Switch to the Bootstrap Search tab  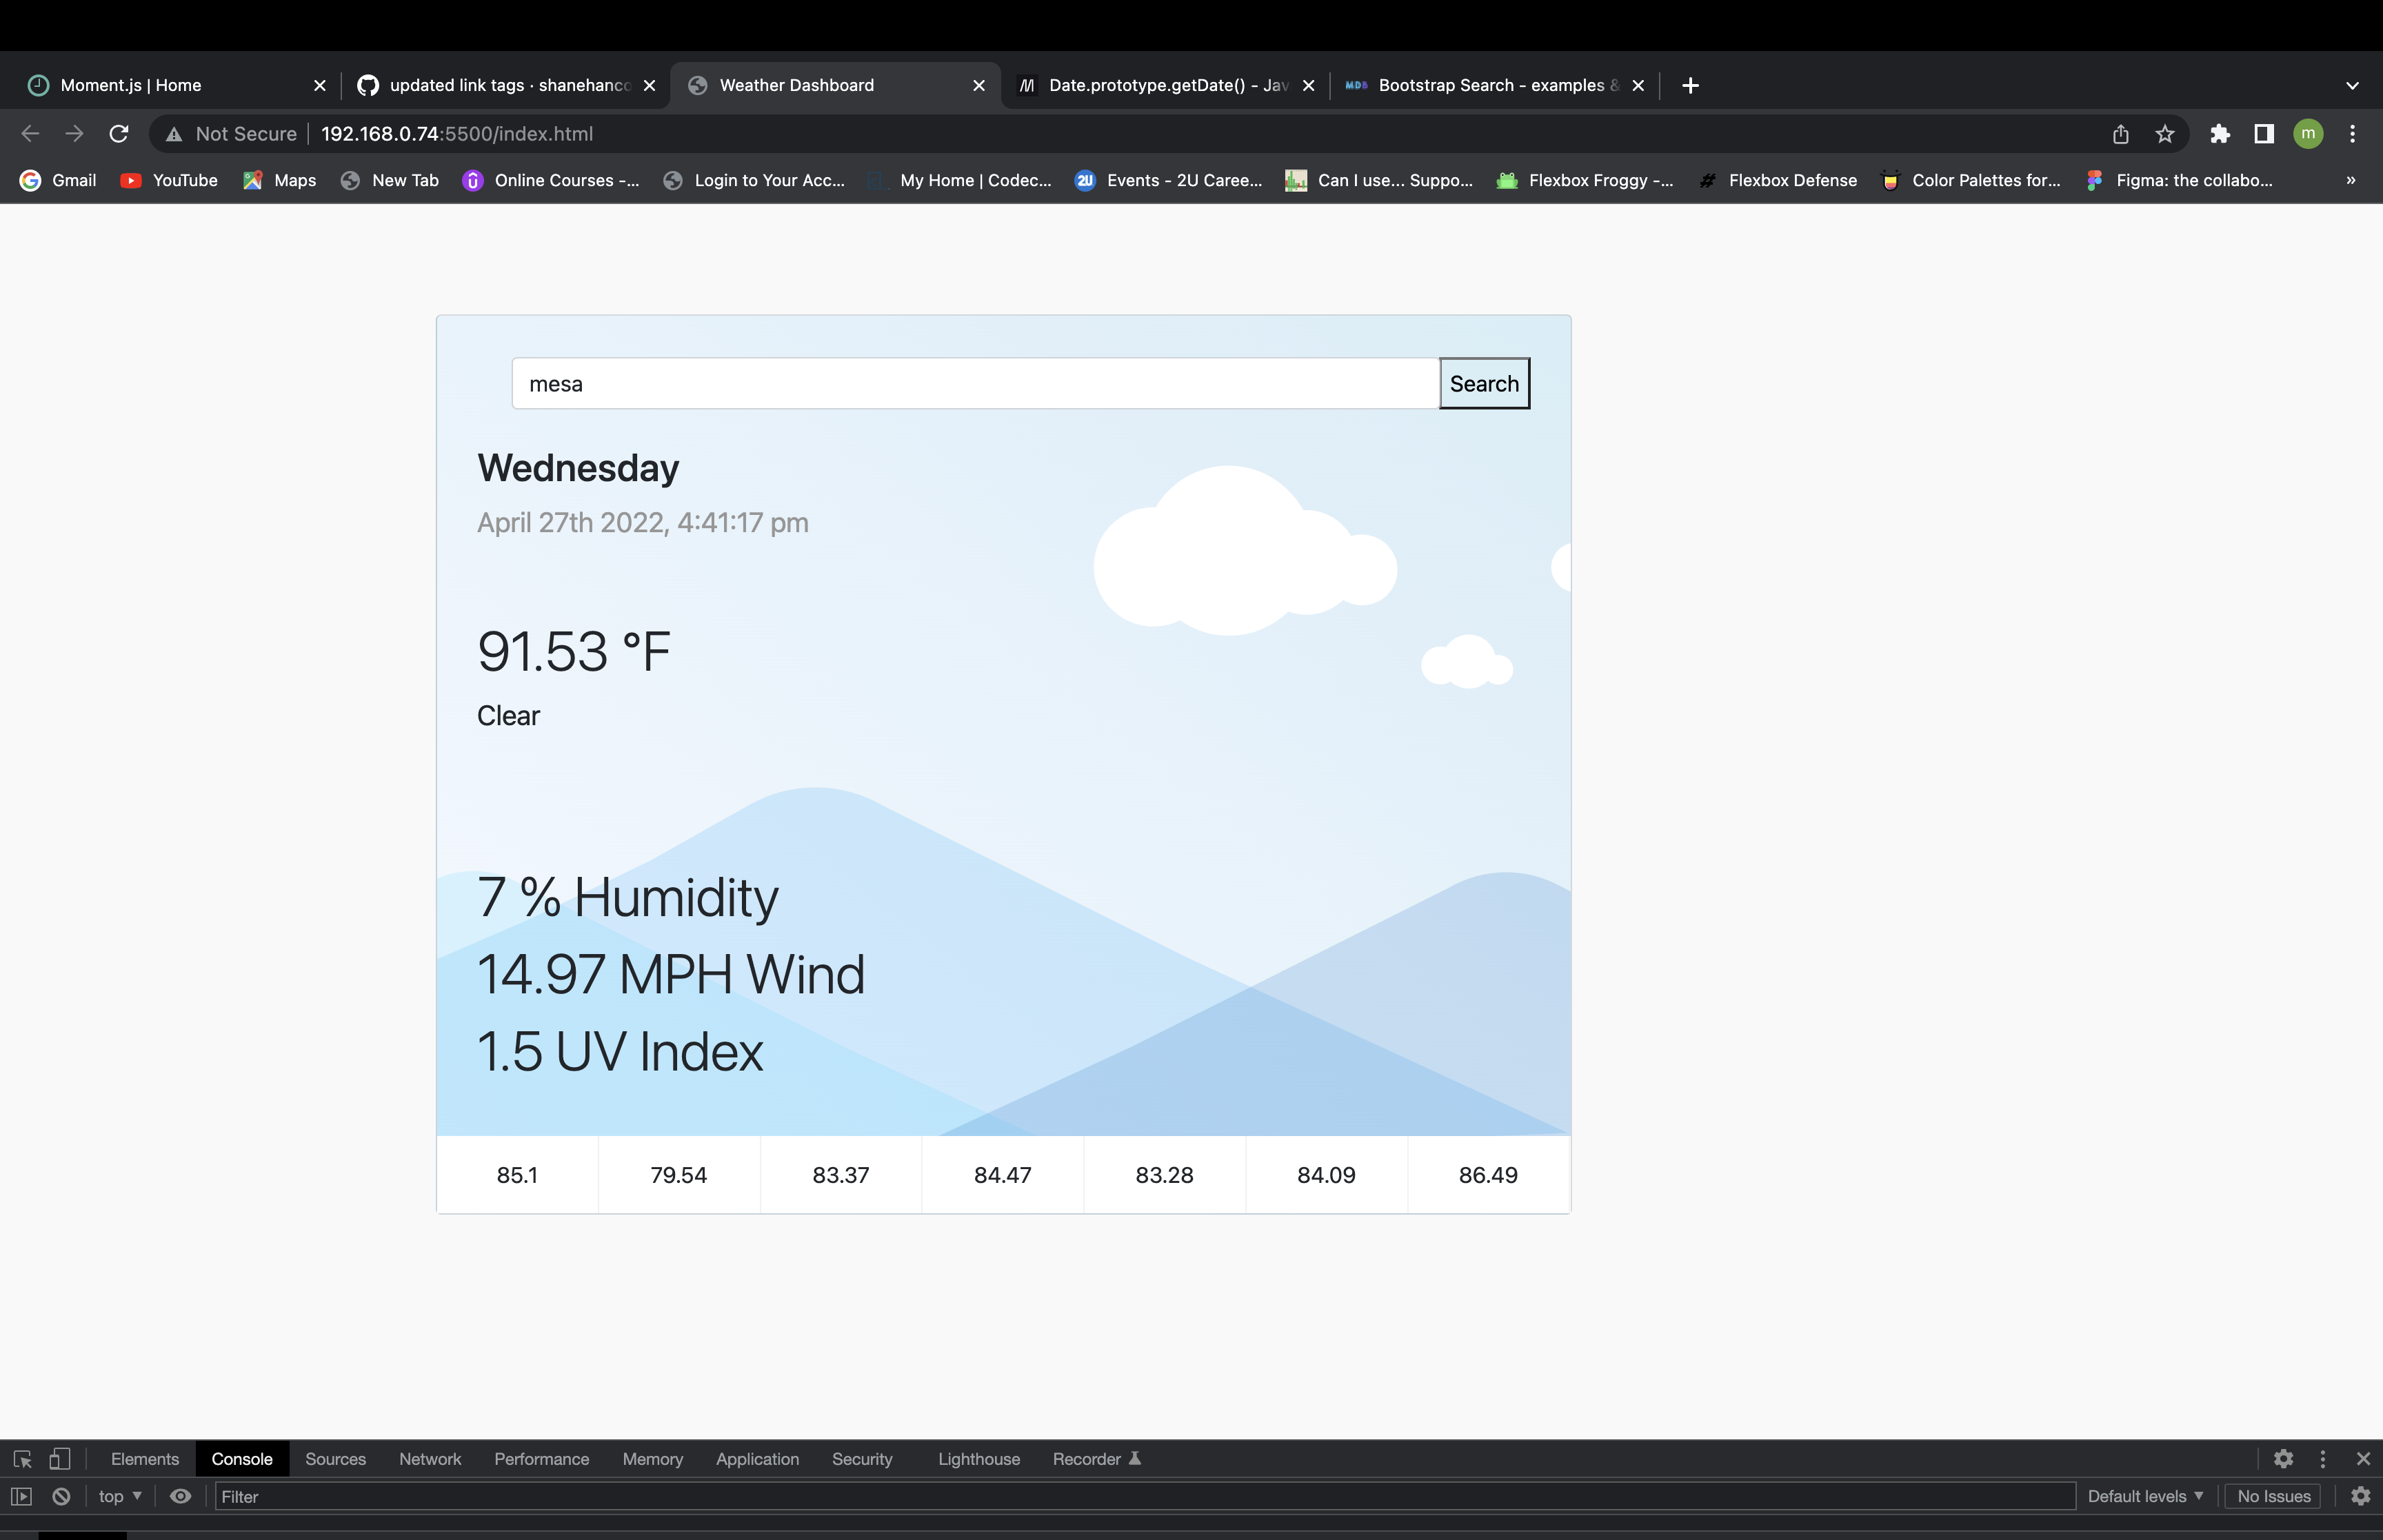(1495, 86)
